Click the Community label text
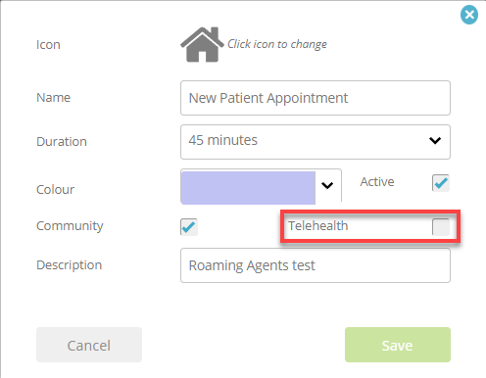Image resolution: width=486 pixels, height=378 pixels. tap(70, 226)
